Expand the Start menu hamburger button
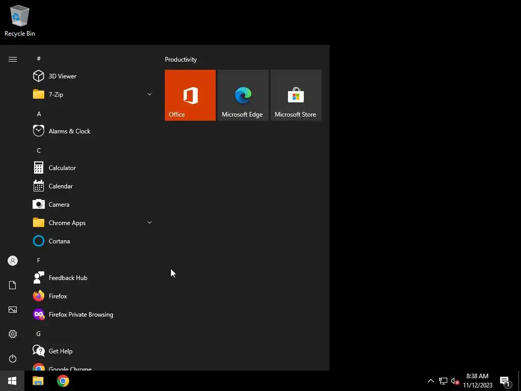Screen dimensions: 521x391 pos(13,59)
